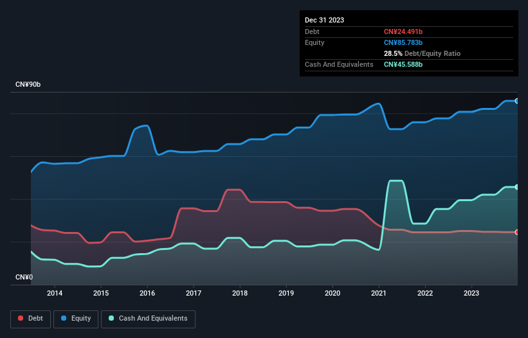The height and width of the screenshot is (338, 528).
Task: Click the Dec 31 2023 tooltip date
Action: point(324,20)
